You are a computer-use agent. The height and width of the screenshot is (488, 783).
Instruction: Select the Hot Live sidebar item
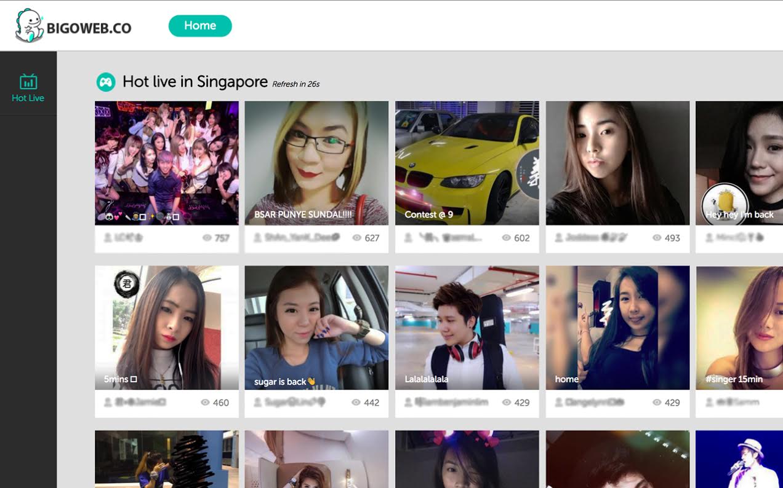(x=28, y=88)
